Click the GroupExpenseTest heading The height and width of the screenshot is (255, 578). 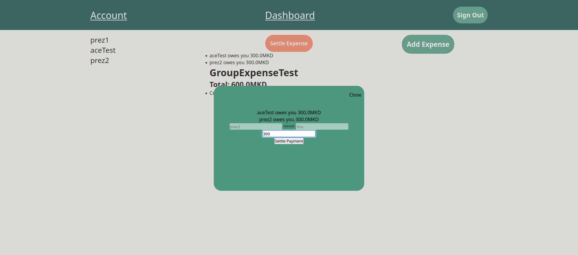tap(253, 73)
